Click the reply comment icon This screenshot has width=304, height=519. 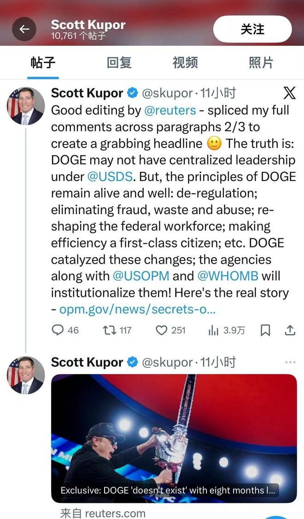click(58, 330)
